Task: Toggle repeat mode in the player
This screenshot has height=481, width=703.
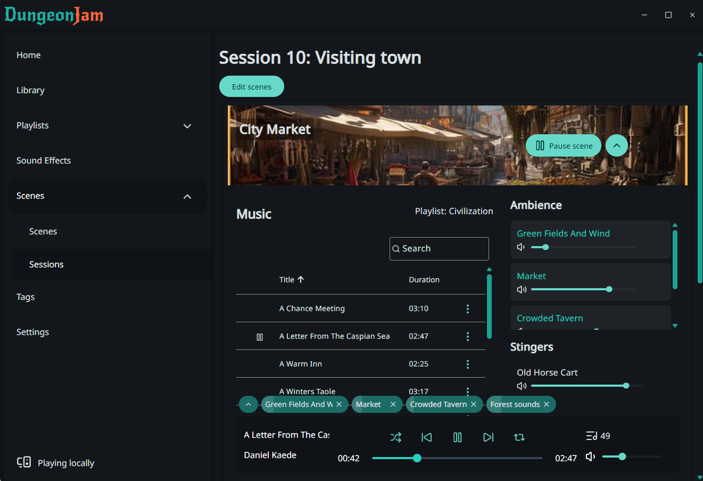Action: click(519, 437)
